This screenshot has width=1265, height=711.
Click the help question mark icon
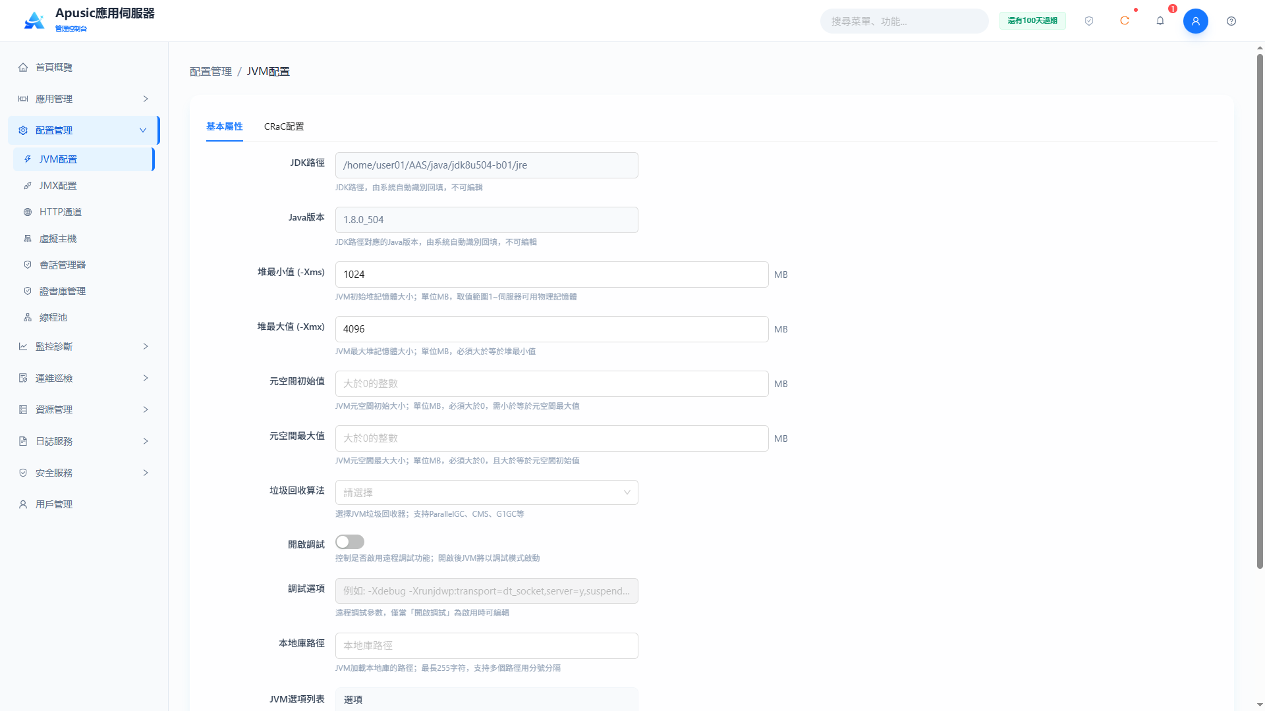pyautogui.click(x=1231, y=21)
